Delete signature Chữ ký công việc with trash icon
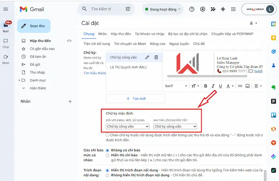279x181 pixels. pyautogui.click(x=156, y=58)
